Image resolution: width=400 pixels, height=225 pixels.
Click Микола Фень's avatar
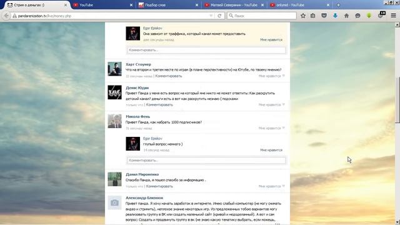coord(114,121)
